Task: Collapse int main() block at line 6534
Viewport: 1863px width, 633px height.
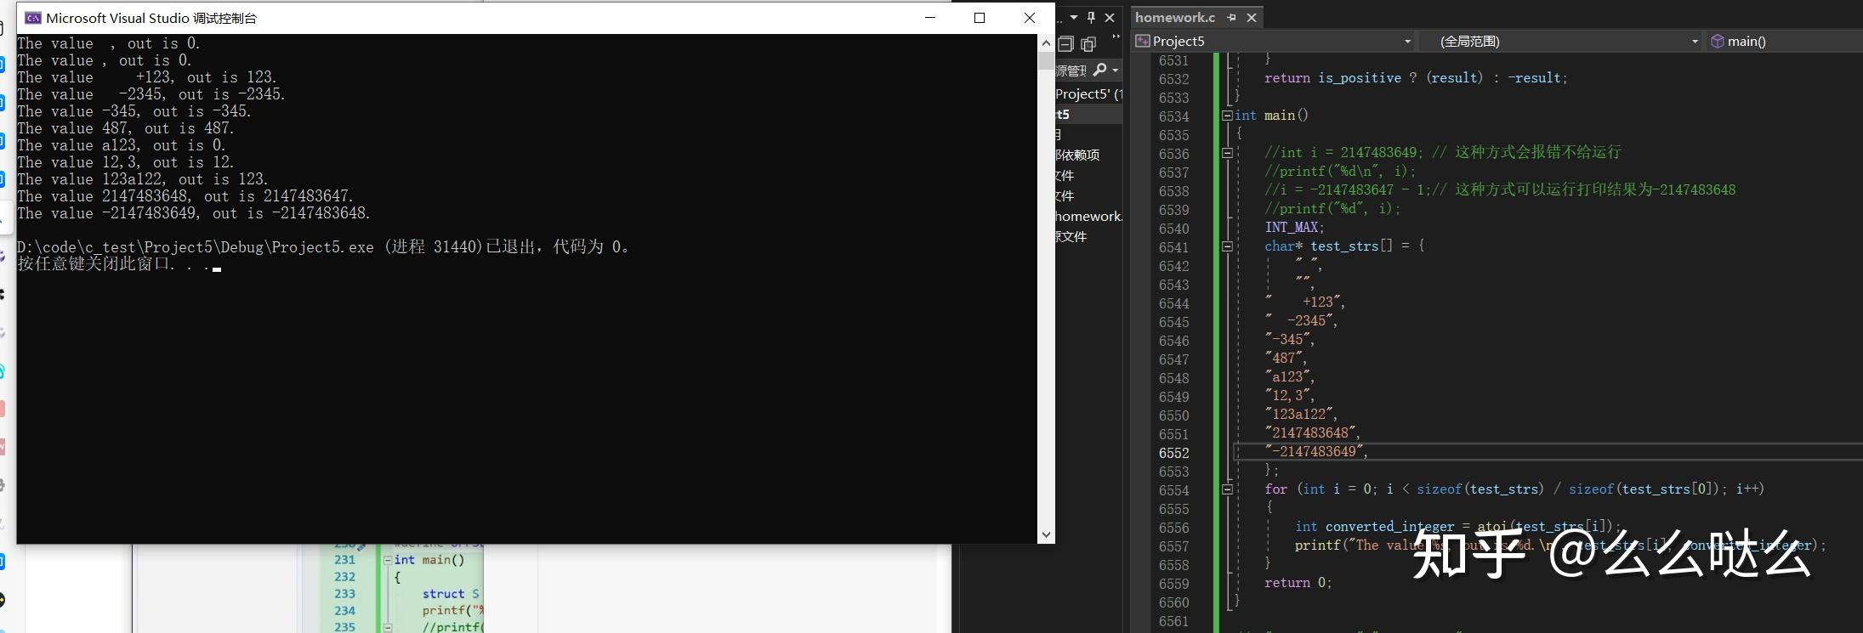Action: tap(1227, 116)
